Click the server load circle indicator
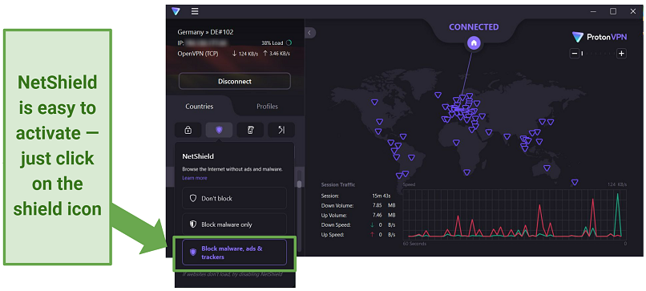 point(289,42)
